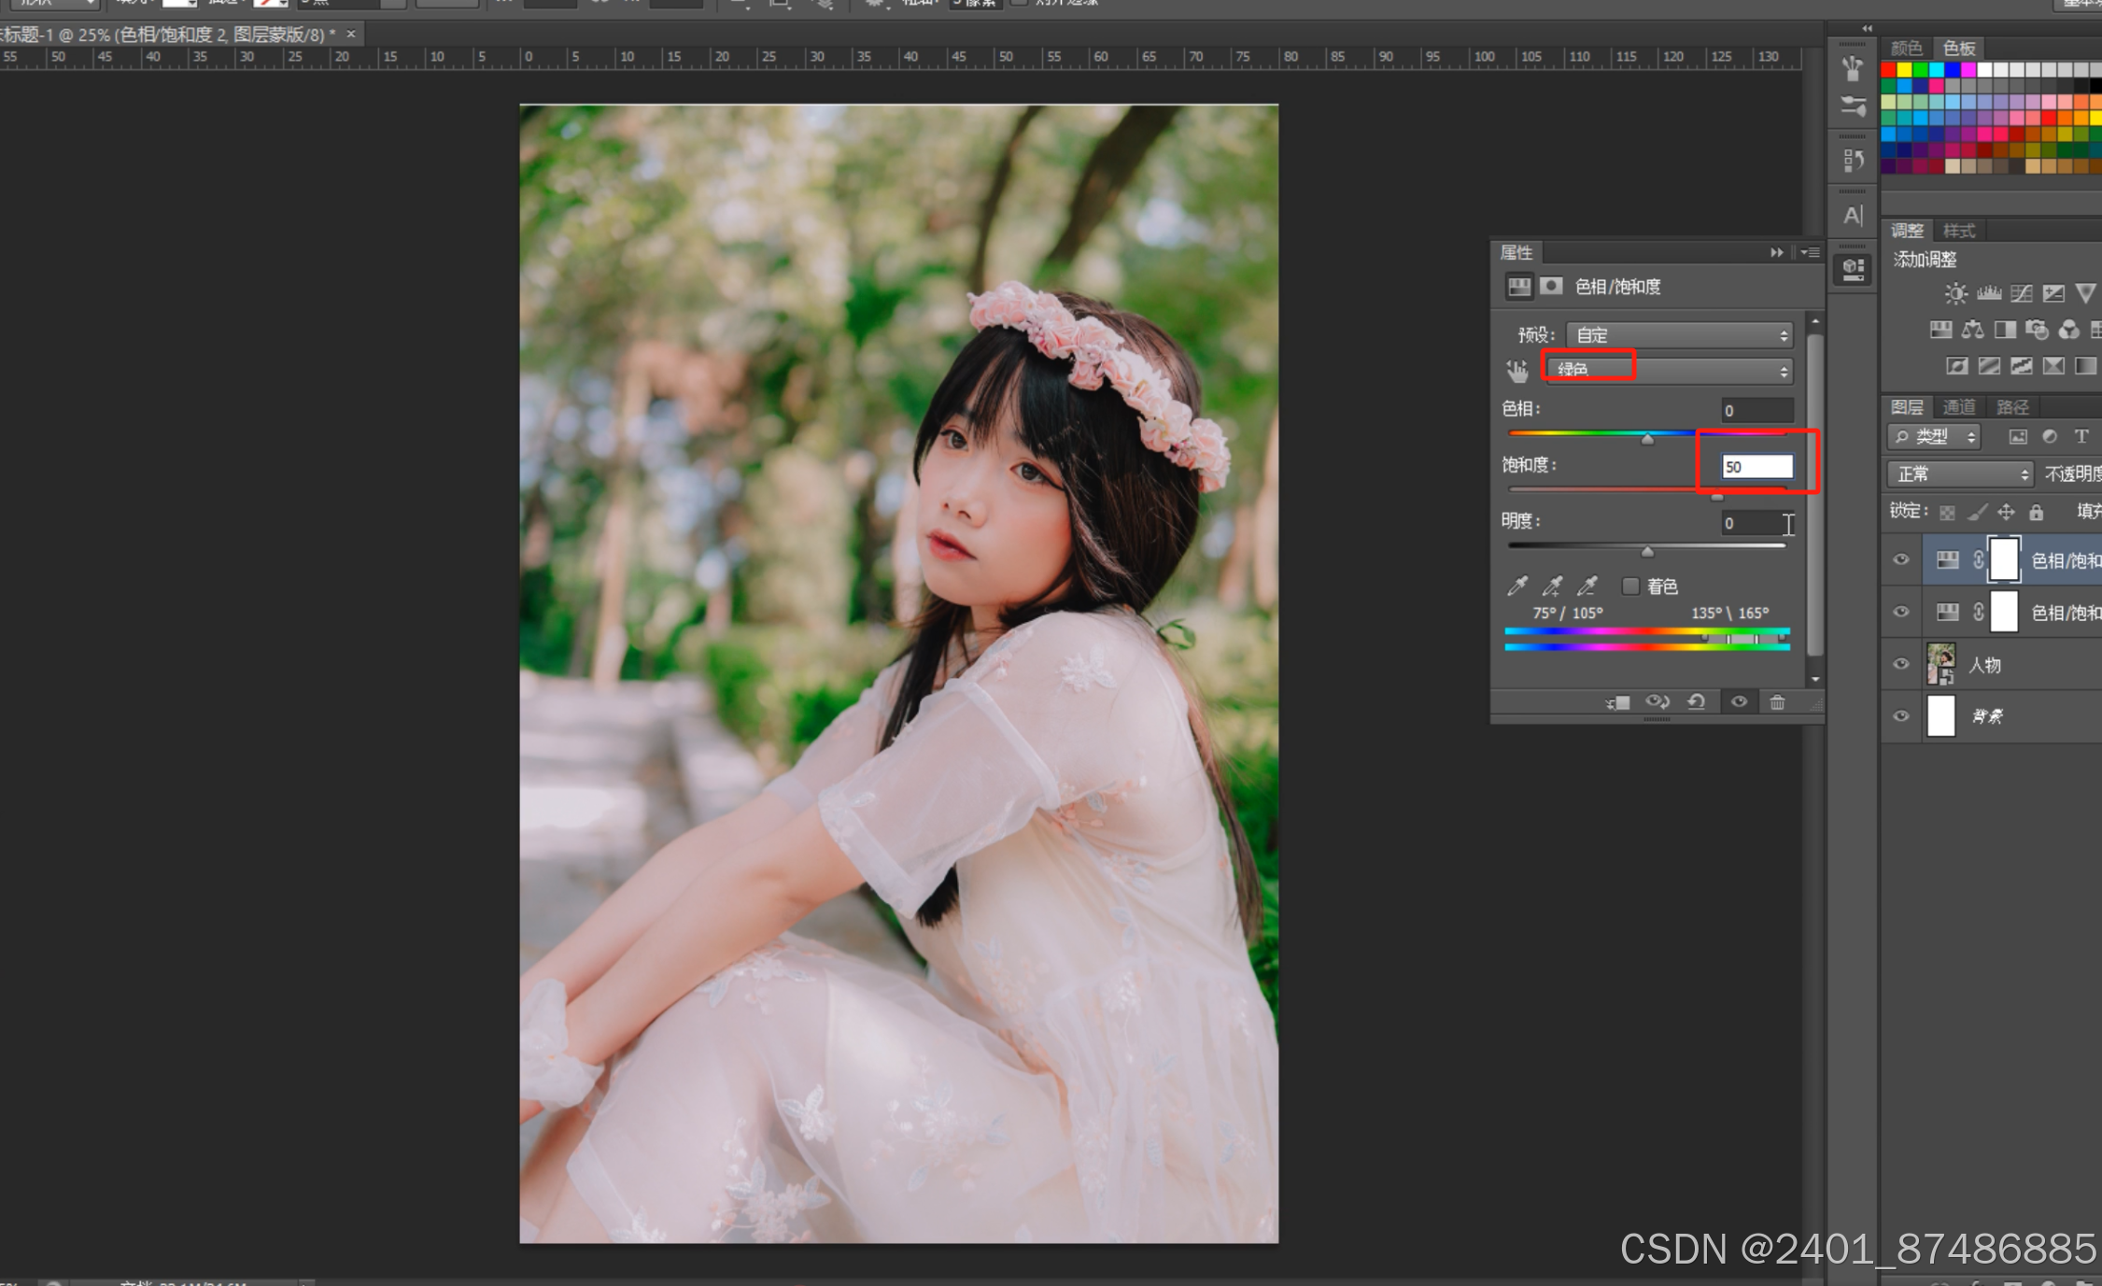This screenshot has height=1286, width=2102.
Task: Select the add-to-sample eyedropper
Action: coord(1552,586)
